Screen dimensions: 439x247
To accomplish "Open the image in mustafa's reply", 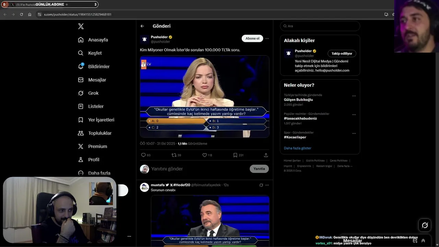I will pyautogui.click(x=210, y=221).
